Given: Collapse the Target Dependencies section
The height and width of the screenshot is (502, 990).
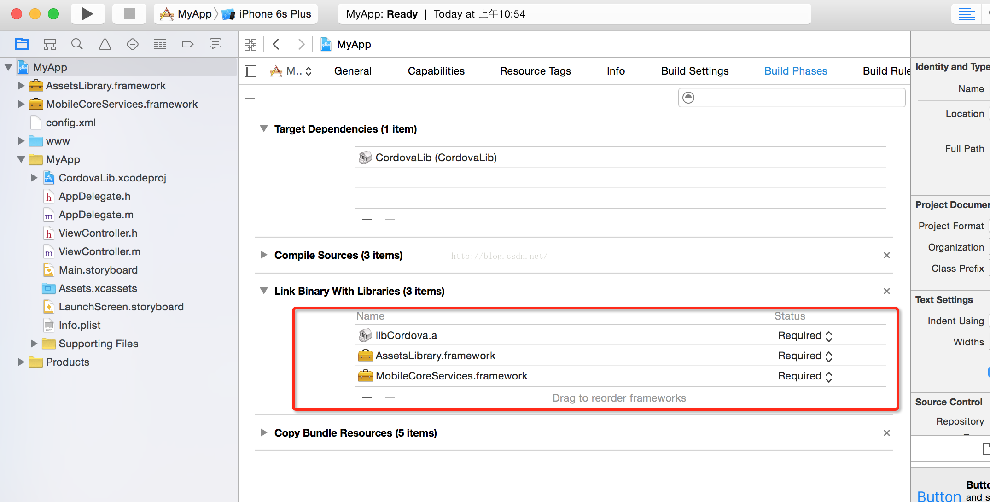Looking at the screenshot, I should point(264,129).
